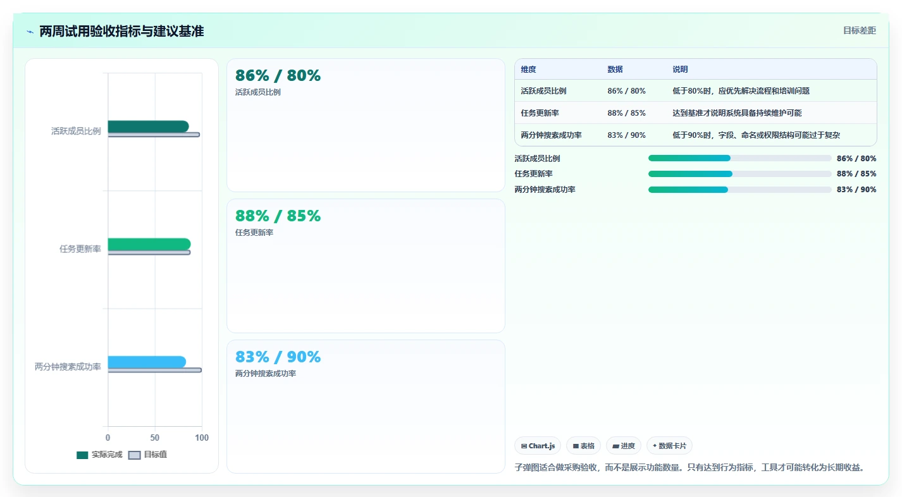Click the 88% / 85% table cell
This screenshot has height=497, width=902.
click(x=626, y=113)
